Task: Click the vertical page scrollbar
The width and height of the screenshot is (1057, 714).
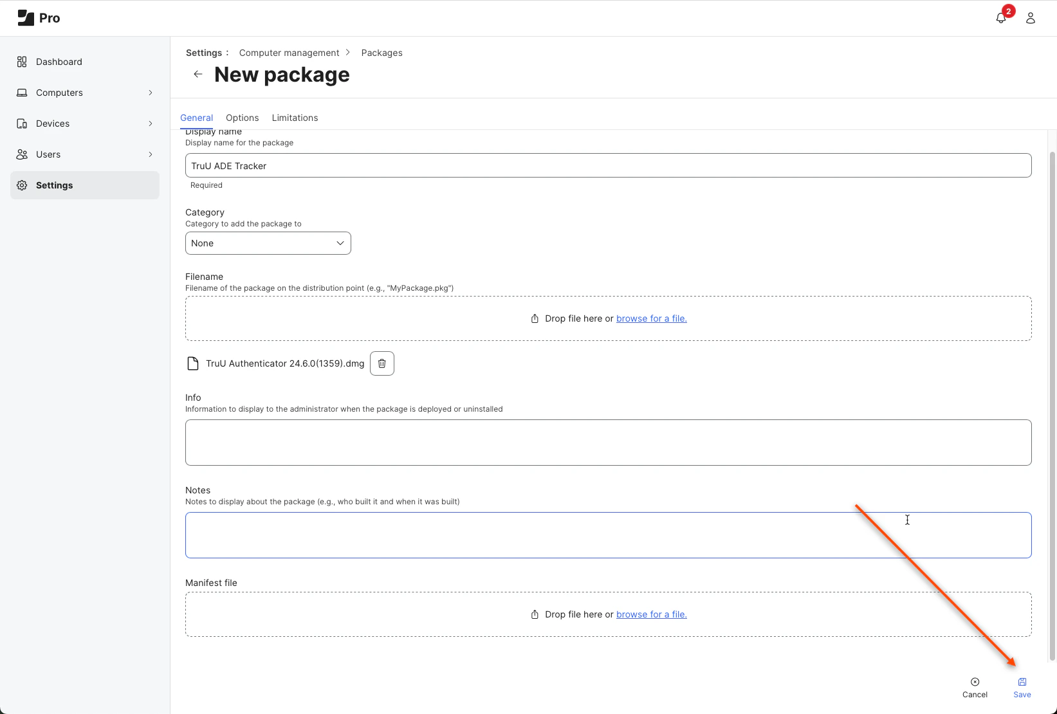Action: coord(1052,405)
